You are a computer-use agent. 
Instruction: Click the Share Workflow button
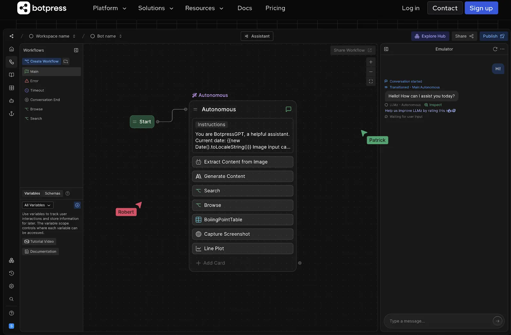tap(353, 50)
